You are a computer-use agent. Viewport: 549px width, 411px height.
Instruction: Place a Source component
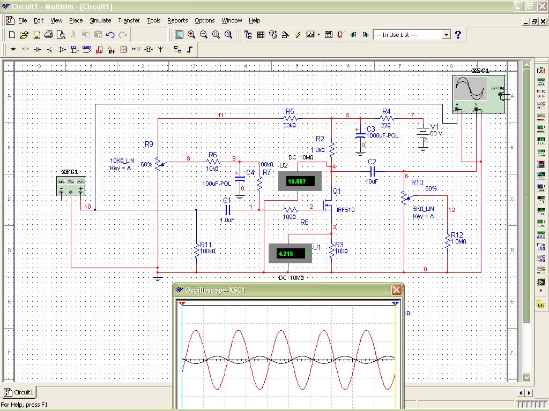[13, 50]
